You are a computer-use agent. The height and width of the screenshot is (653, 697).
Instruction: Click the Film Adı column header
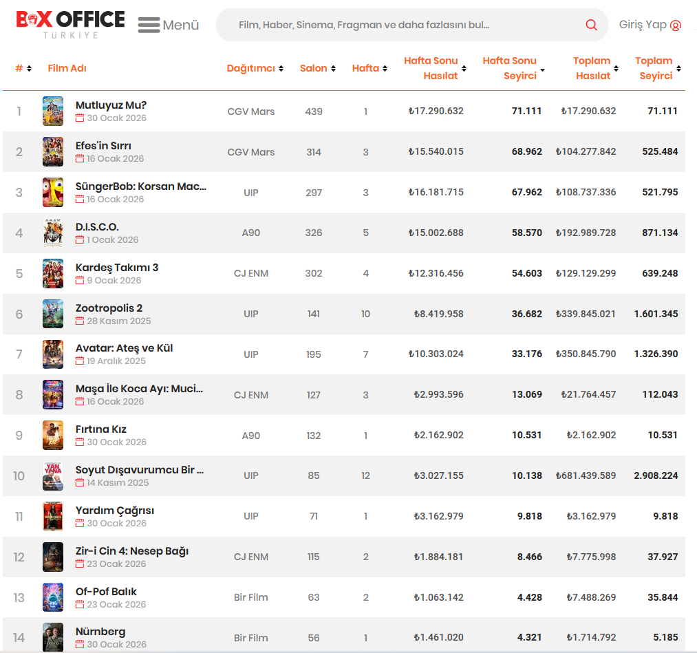(x=67, y=68)
